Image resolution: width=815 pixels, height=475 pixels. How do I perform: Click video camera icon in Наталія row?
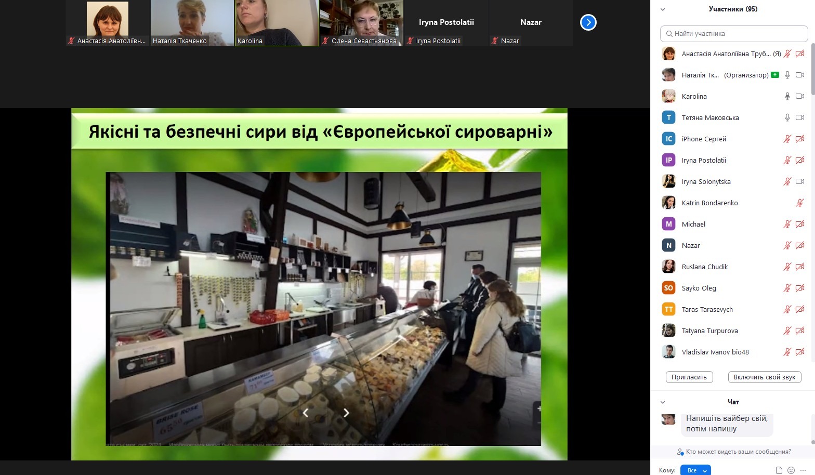pyautogui.click(x=800, y=75)
